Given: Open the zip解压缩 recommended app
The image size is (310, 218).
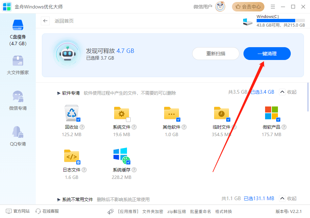Looking at the screenshot, I should click(x=177, y=212).
